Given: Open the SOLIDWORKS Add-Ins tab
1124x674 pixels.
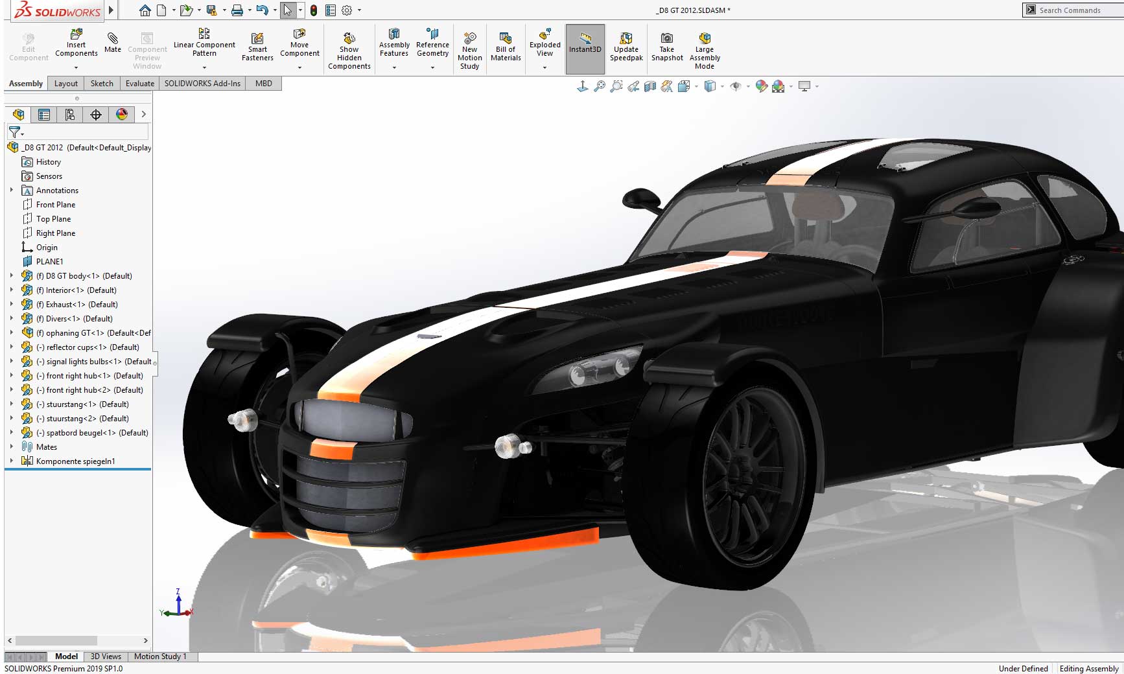Looking at the screenshot, I should (202, 83).
